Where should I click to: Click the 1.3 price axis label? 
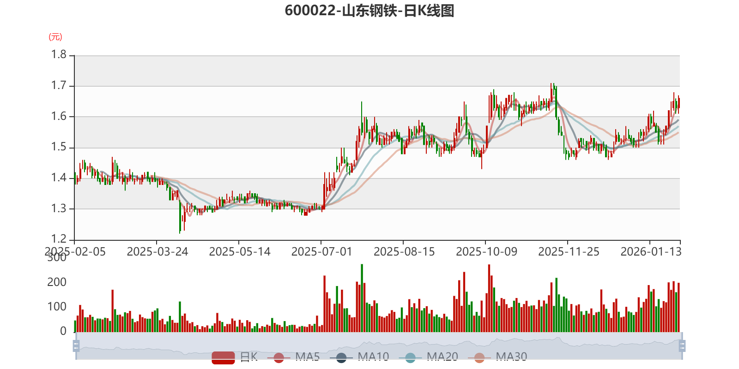click(x=59, y=208)
